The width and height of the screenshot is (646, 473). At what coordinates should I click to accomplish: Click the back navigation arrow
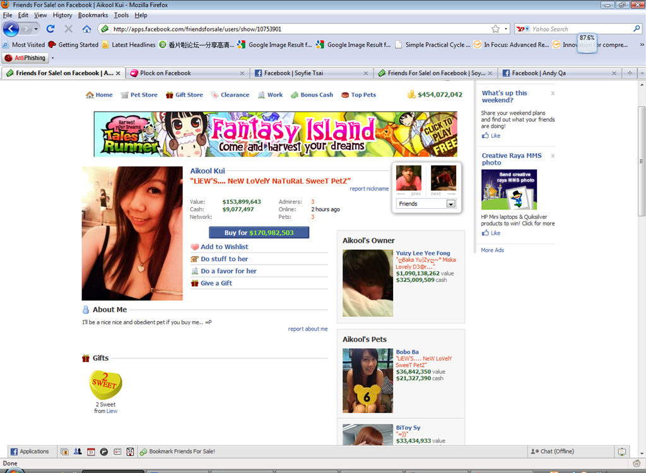[x=11, y=29]
